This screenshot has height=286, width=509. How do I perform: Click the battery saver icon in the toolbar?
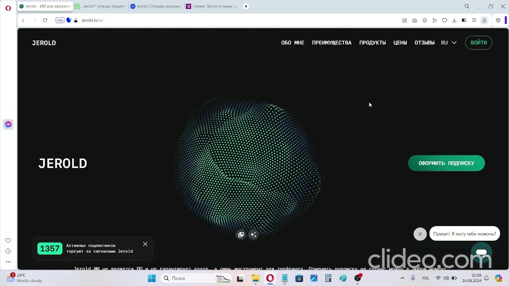pyautogui.click(x=464, y=20)
